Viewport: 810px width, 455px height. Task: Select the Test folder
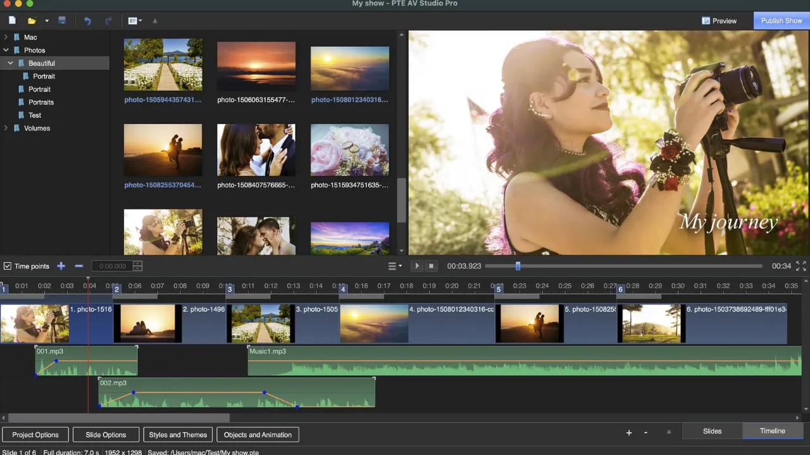(34, 115)
